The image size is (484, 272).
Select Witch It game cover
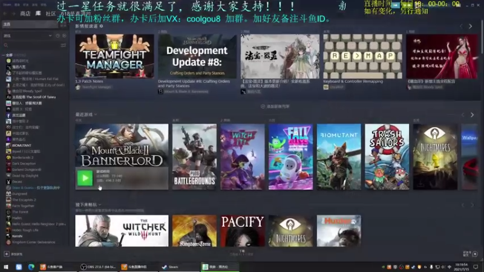[243, 157]
